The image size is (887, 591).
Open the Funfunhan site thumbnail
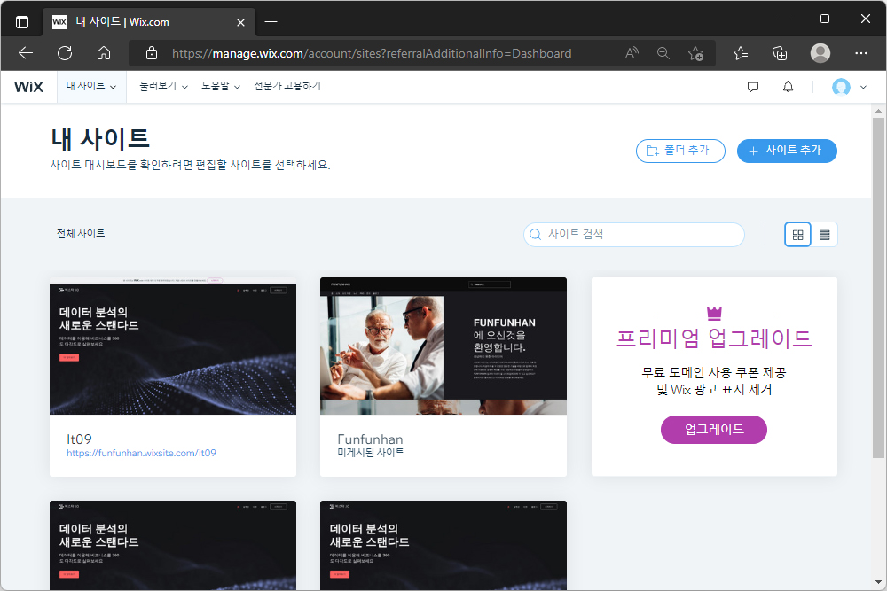tap(443, 346)
